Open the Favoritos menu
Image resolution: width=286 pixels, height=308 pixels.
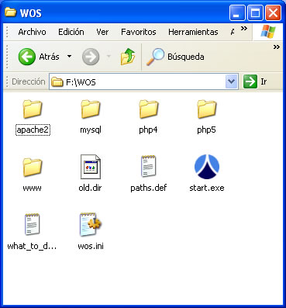click(139, 32)
